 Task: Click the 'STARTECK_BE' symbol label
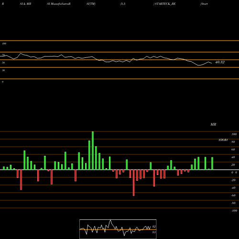pos(165,4)
